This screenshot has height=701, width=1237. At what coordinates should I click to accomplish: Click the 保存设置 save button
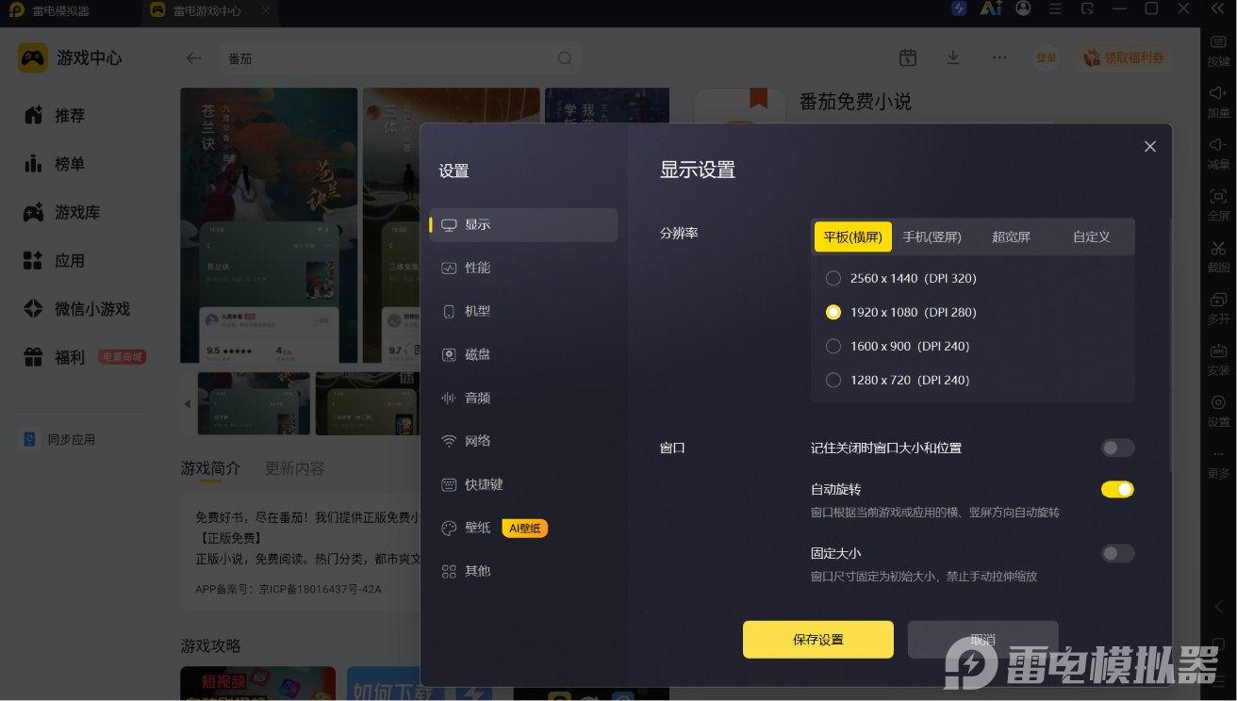coord(818,640)
